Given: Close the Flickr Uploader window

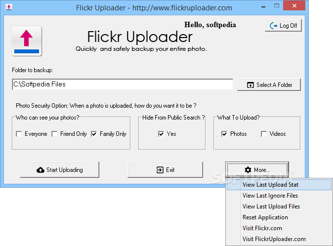Looking at the screenshot, I should pos(294,6).
